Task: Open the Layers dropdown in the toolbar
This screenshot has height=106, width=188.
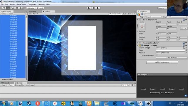Action: pyautogui.click(x=162, y=8)
